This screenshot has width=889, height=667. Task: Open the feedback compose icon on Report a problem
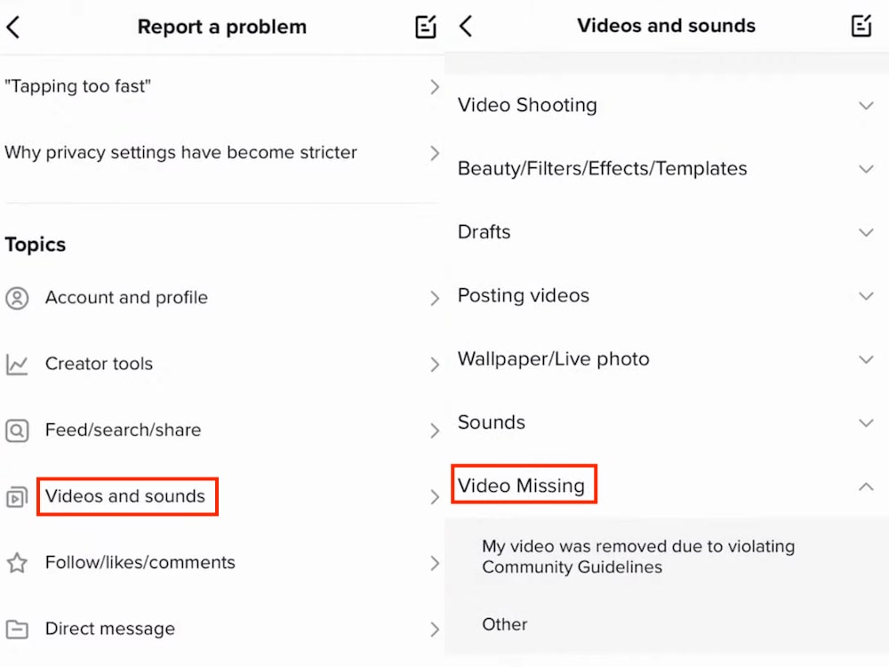click(x=425, y=27)
